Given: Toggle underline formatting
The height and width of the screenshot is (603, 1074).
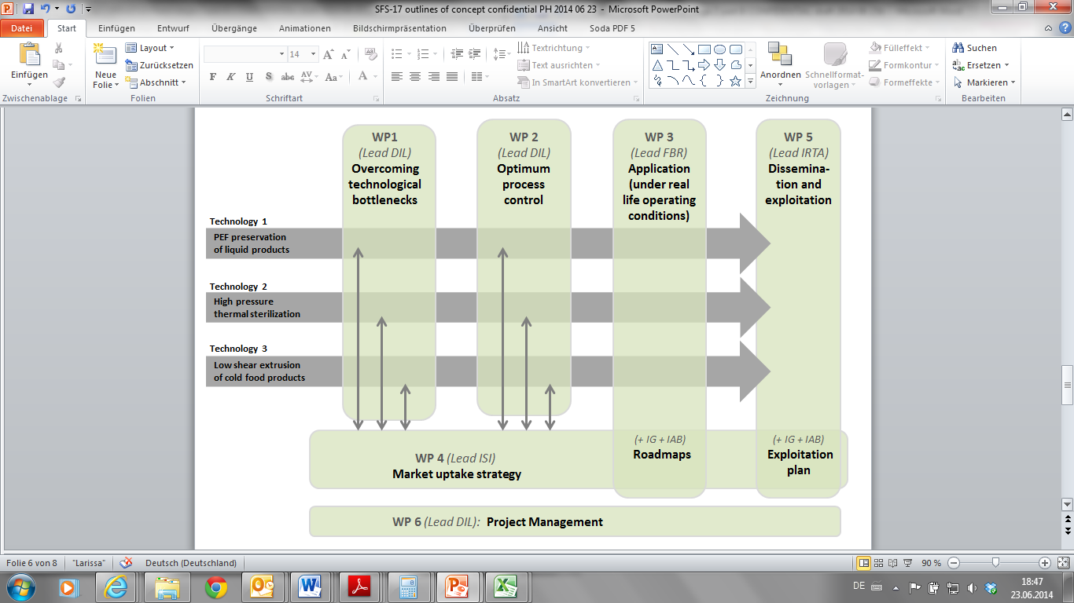Looking at the screenshot, I should coord(249,77).
